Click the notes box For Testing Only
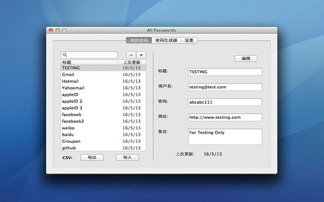 [225, 137]
